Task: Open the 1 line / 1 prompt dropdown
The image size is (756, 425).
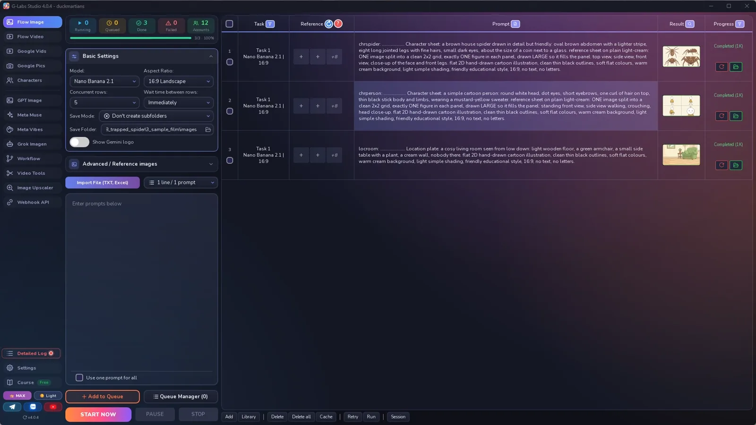Action: pos(180,183)
